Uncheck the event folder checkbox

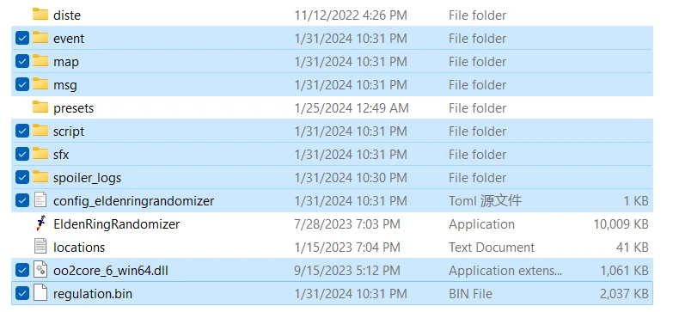[21, 38]
